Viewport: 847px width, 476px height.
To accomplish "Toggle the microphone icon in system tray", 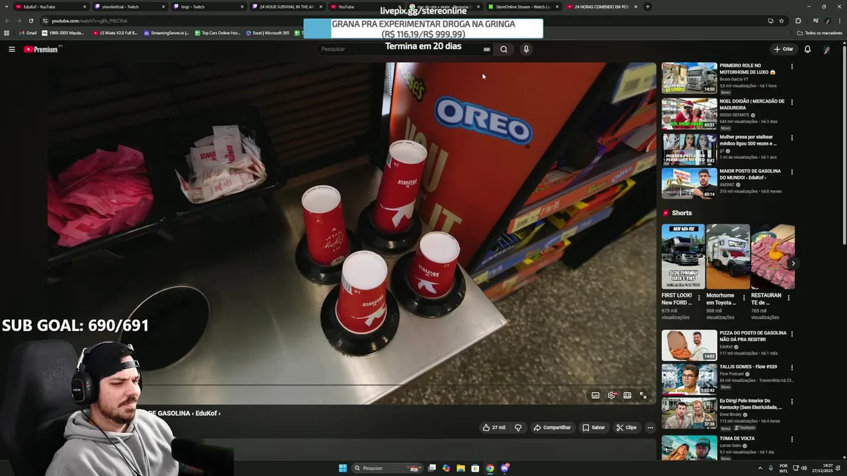I will (771, 468).
